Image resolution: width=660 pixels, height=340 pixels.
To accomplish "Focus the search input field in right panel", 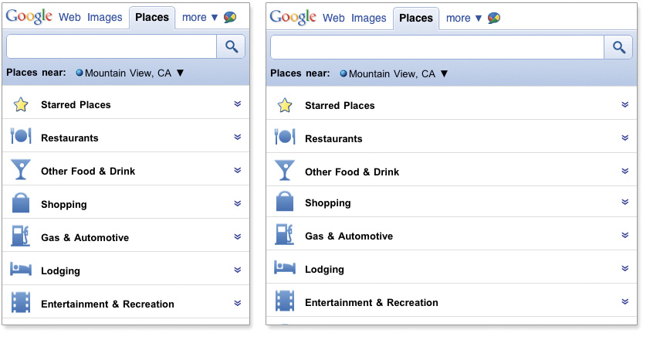I will click(437, 47).
